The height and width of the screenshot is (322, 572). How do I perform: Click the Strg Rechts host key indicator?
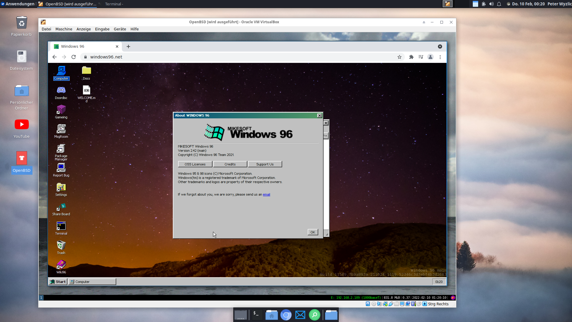(x=438, y=304)
